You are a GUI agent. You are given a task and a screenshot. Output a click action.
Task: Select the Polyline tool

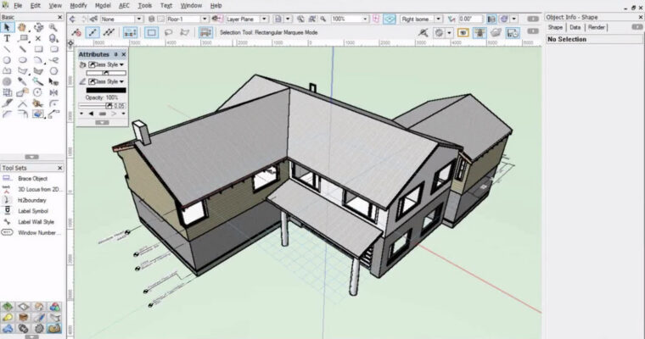7,70
